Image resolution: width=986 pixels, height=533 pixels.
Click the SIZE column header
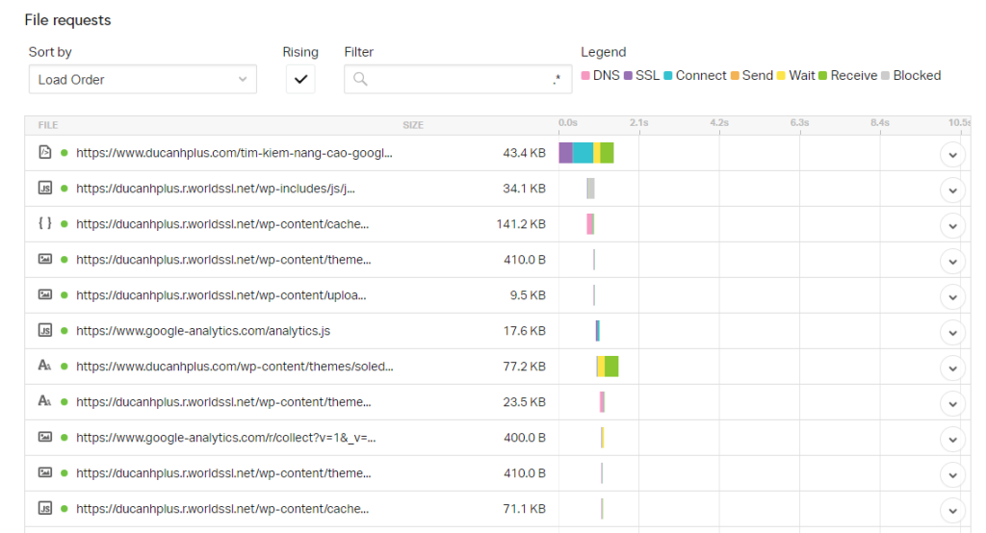(x=412, y=125)
